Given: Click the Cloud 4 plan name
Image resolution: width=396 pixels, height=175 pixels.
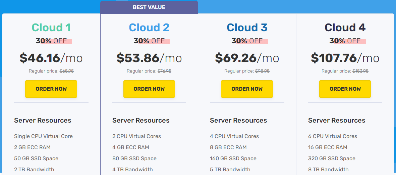Looking at the screenshot, I should pos(345,28).
